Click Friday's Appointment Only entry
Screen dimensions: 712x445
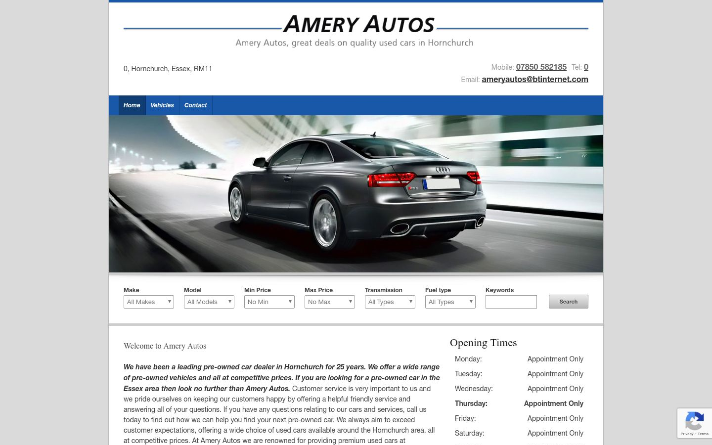tap(555, 418)
